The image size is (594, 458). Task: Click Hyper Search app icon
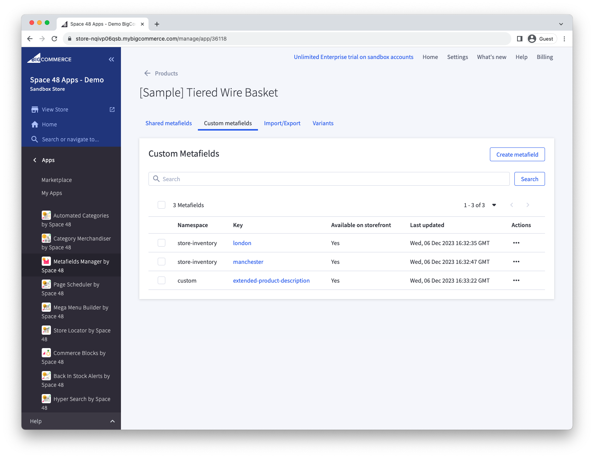pyautogui.click(x=46, y=399)
